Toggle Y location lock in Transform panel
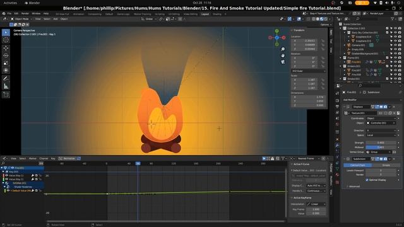The height and width of the screenshot is (227, 404). click(323, 45)
